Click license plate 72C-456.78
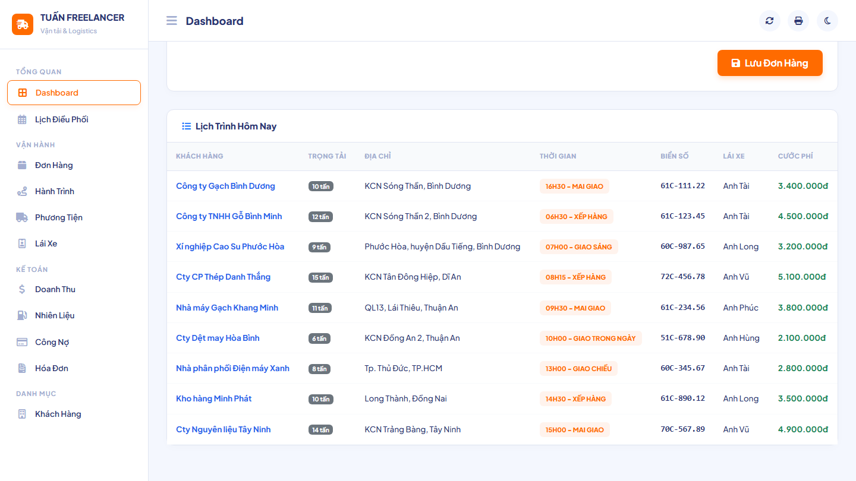Image resolution: width=856 pixels, height=481 pixels. (682, 277)
